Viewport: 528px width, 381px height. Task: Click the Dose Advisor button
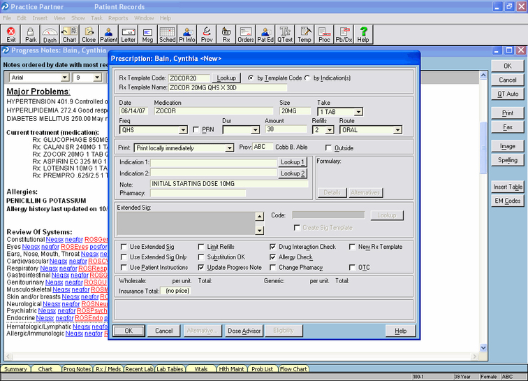coord(244,331)
